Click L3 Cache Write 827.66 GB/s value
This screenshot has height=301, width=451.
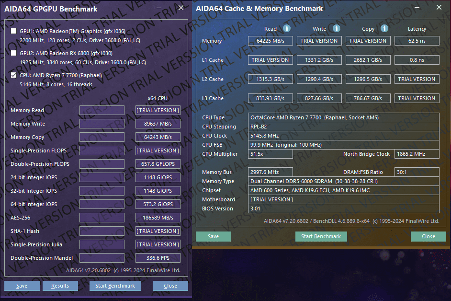pos(319,98)
